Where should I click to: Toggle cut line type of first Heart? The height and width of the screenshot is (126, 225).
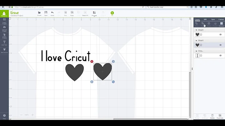click(x=201, y=35)
